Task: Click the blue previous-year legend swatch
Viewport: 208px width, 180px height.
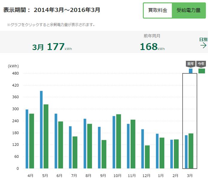Action: [x=191, y=71]
